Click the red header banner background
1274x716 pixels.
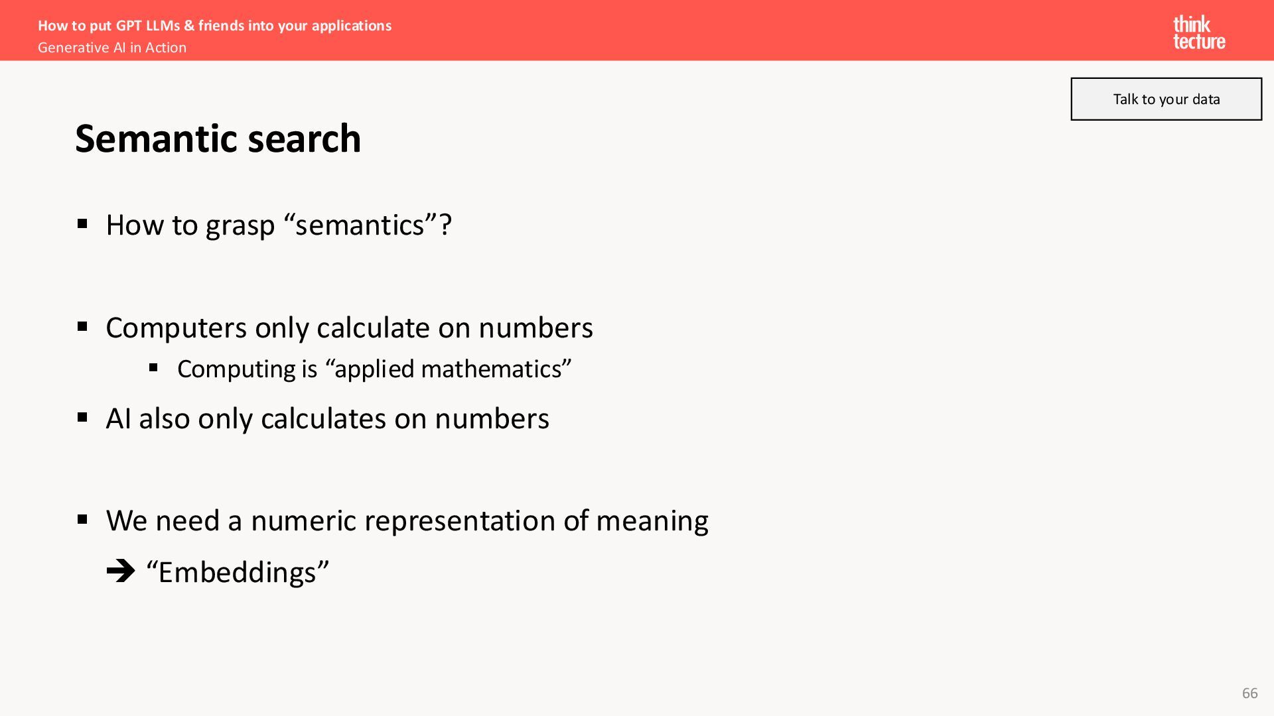coord(730,30)
